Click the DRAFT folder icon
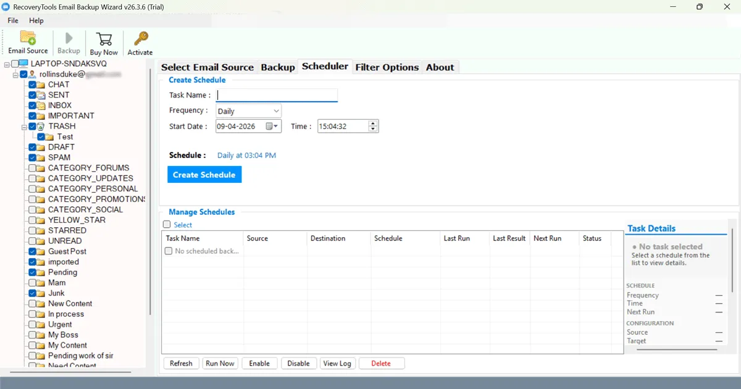The image size is (741, 389). (x=42, y=147)
